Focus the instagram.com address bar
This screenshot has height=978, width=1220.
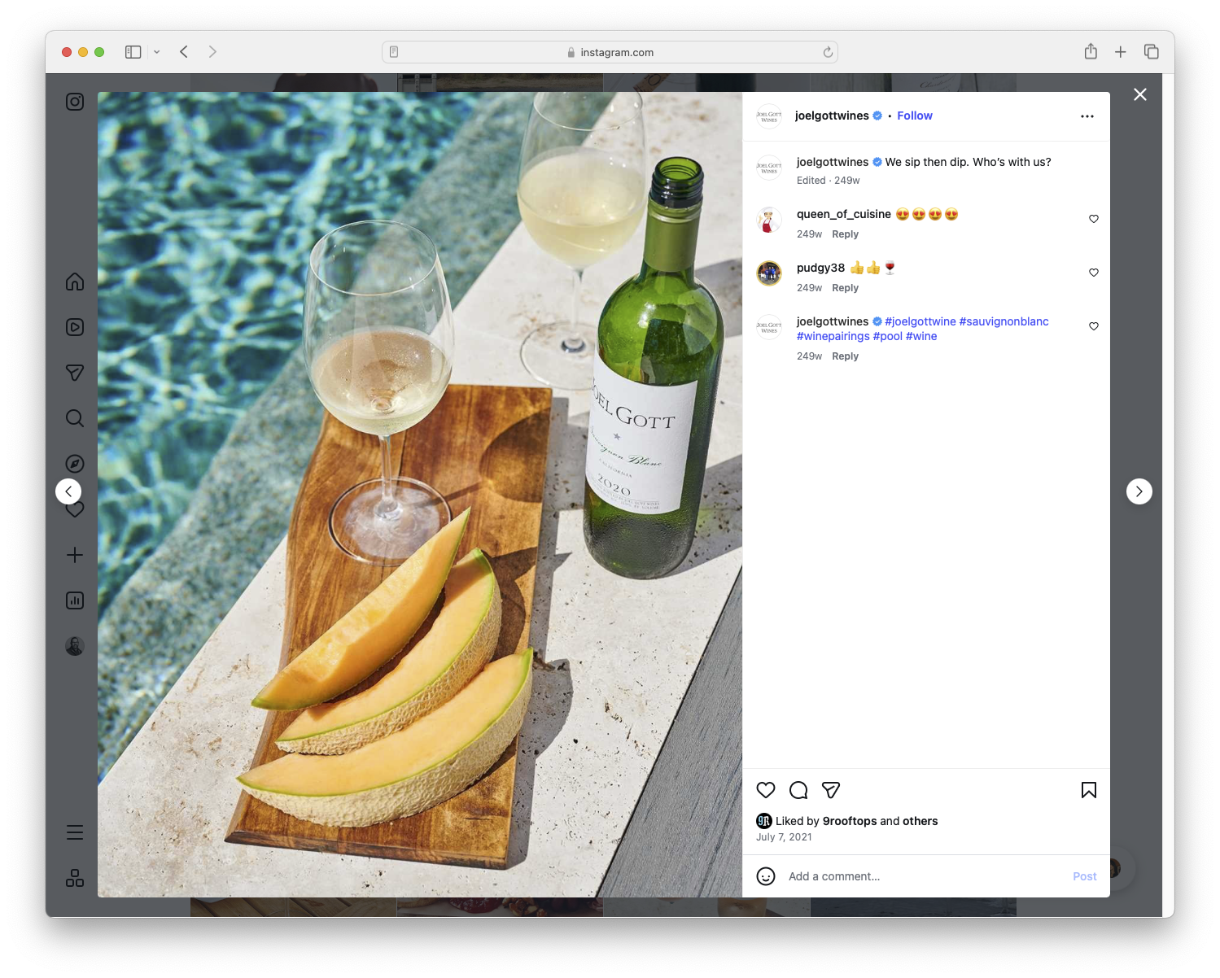610,52
